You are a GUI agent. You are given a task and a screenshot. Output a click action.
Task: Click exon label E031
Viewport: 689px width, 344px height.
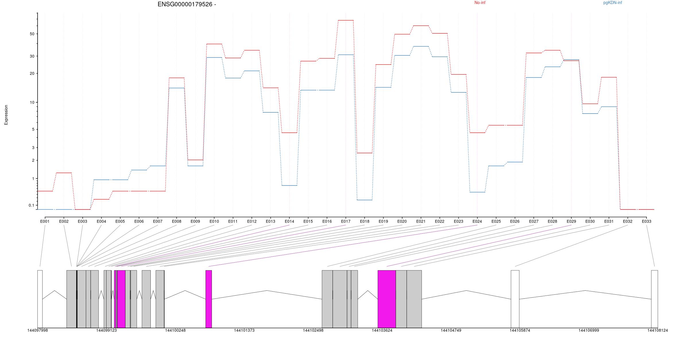coord(609,221)
